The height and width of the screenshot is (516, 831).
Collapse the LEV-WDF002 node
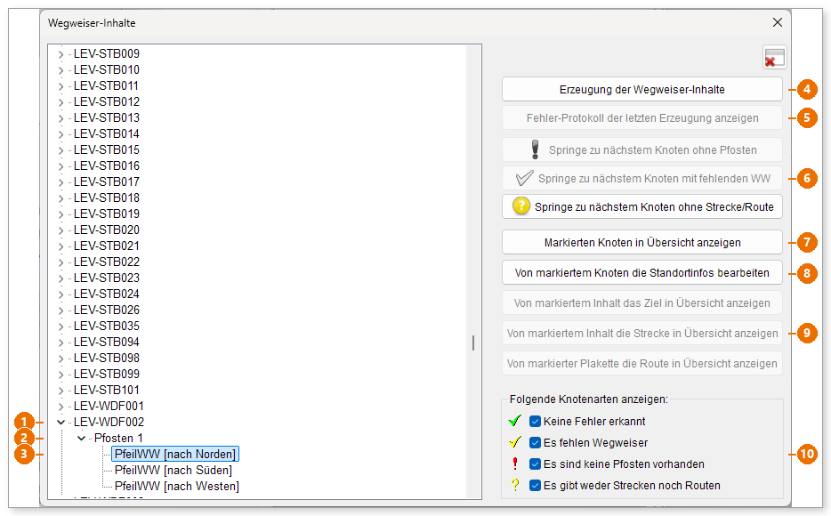[61, 423]
